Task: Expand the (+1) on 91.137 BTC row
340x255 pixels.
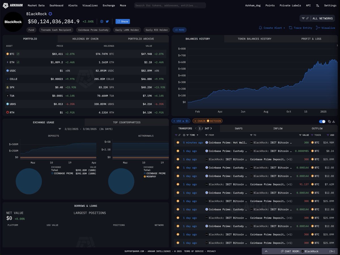Action: (x=289, y=184)
